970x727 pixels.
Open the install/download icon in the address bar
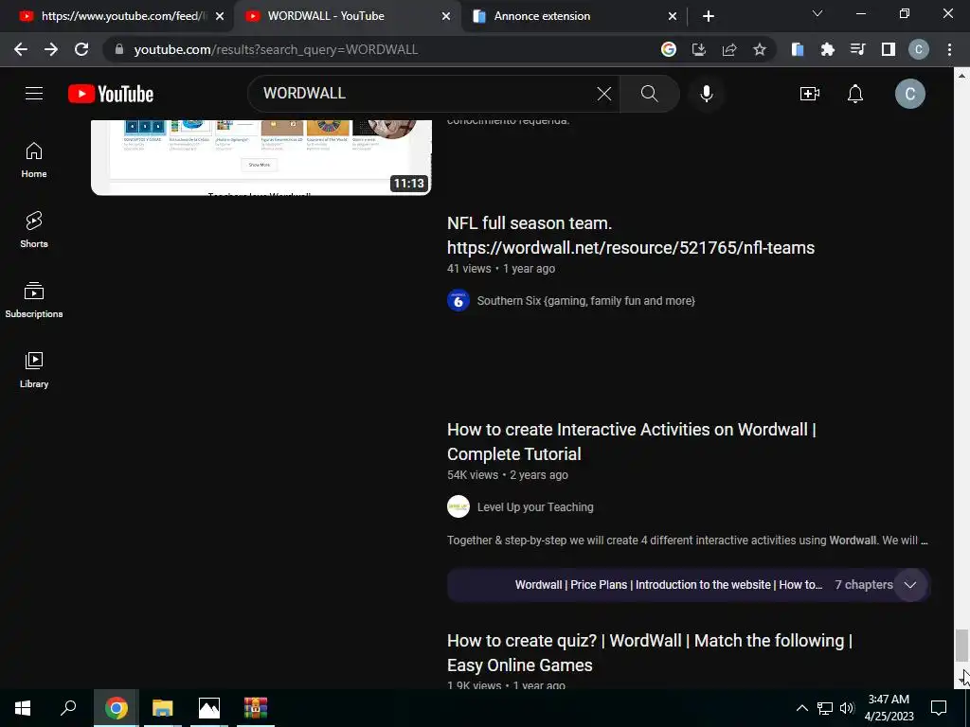[x=699, y=49]
